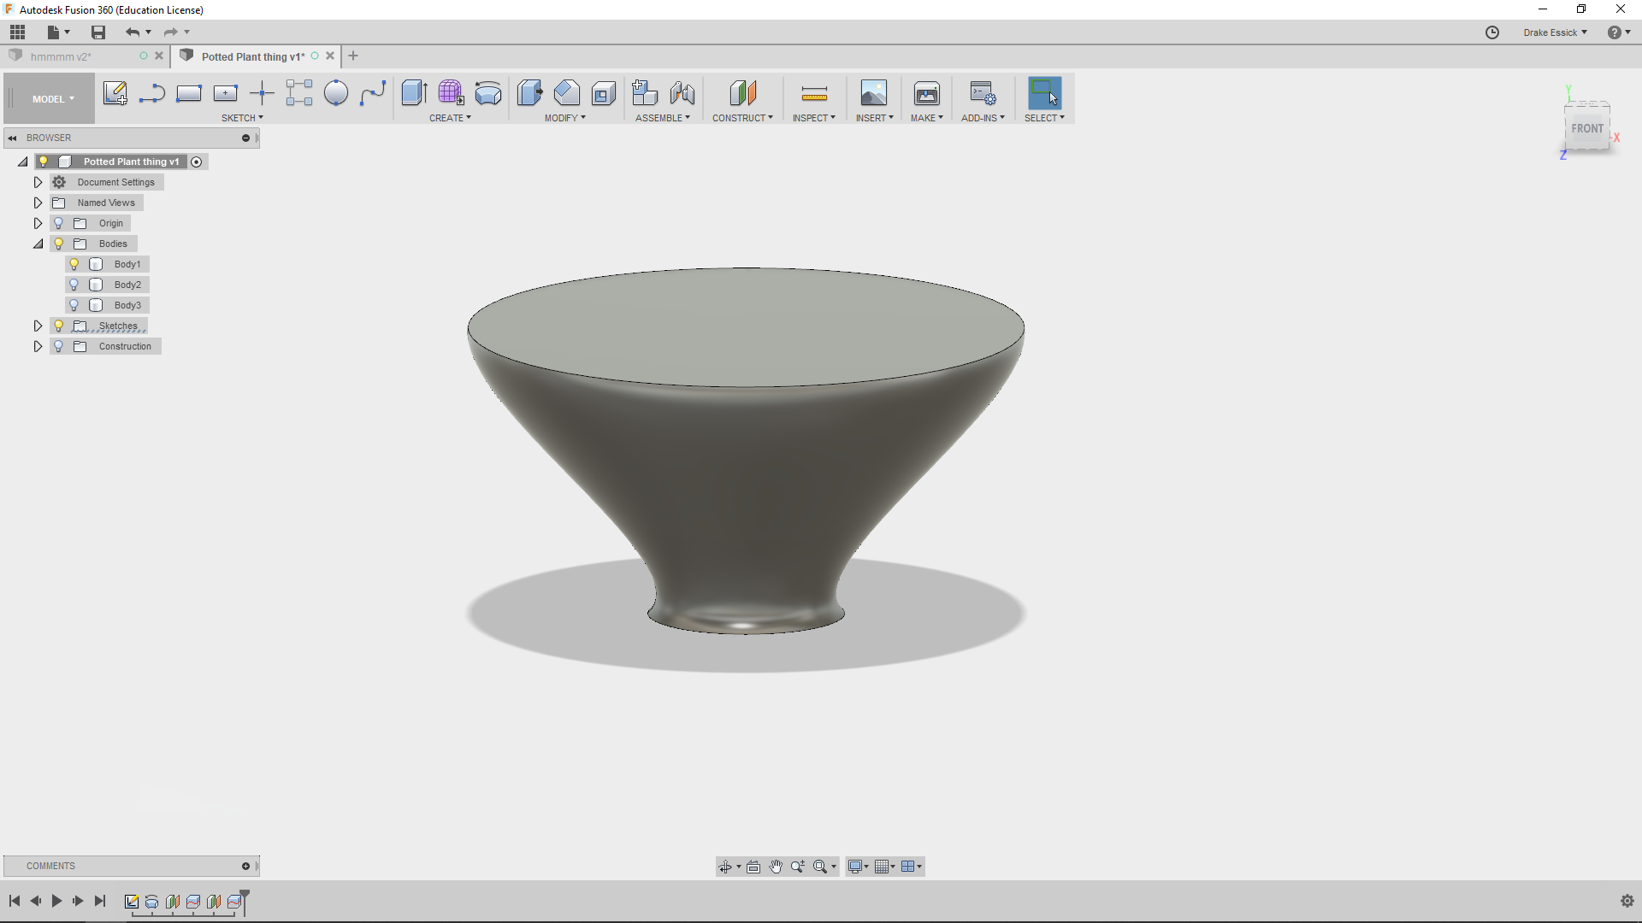Open the Data Panel grid icon
The height and width of the screenshot is (923, 1642).
coord(18,32)
